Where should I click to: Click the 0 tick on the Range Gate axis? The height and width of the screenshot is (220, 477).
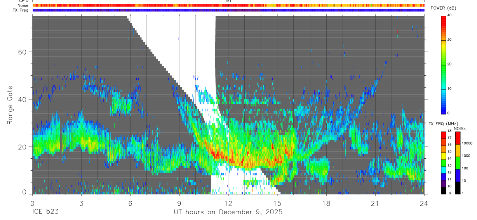[x=24, y=192]
